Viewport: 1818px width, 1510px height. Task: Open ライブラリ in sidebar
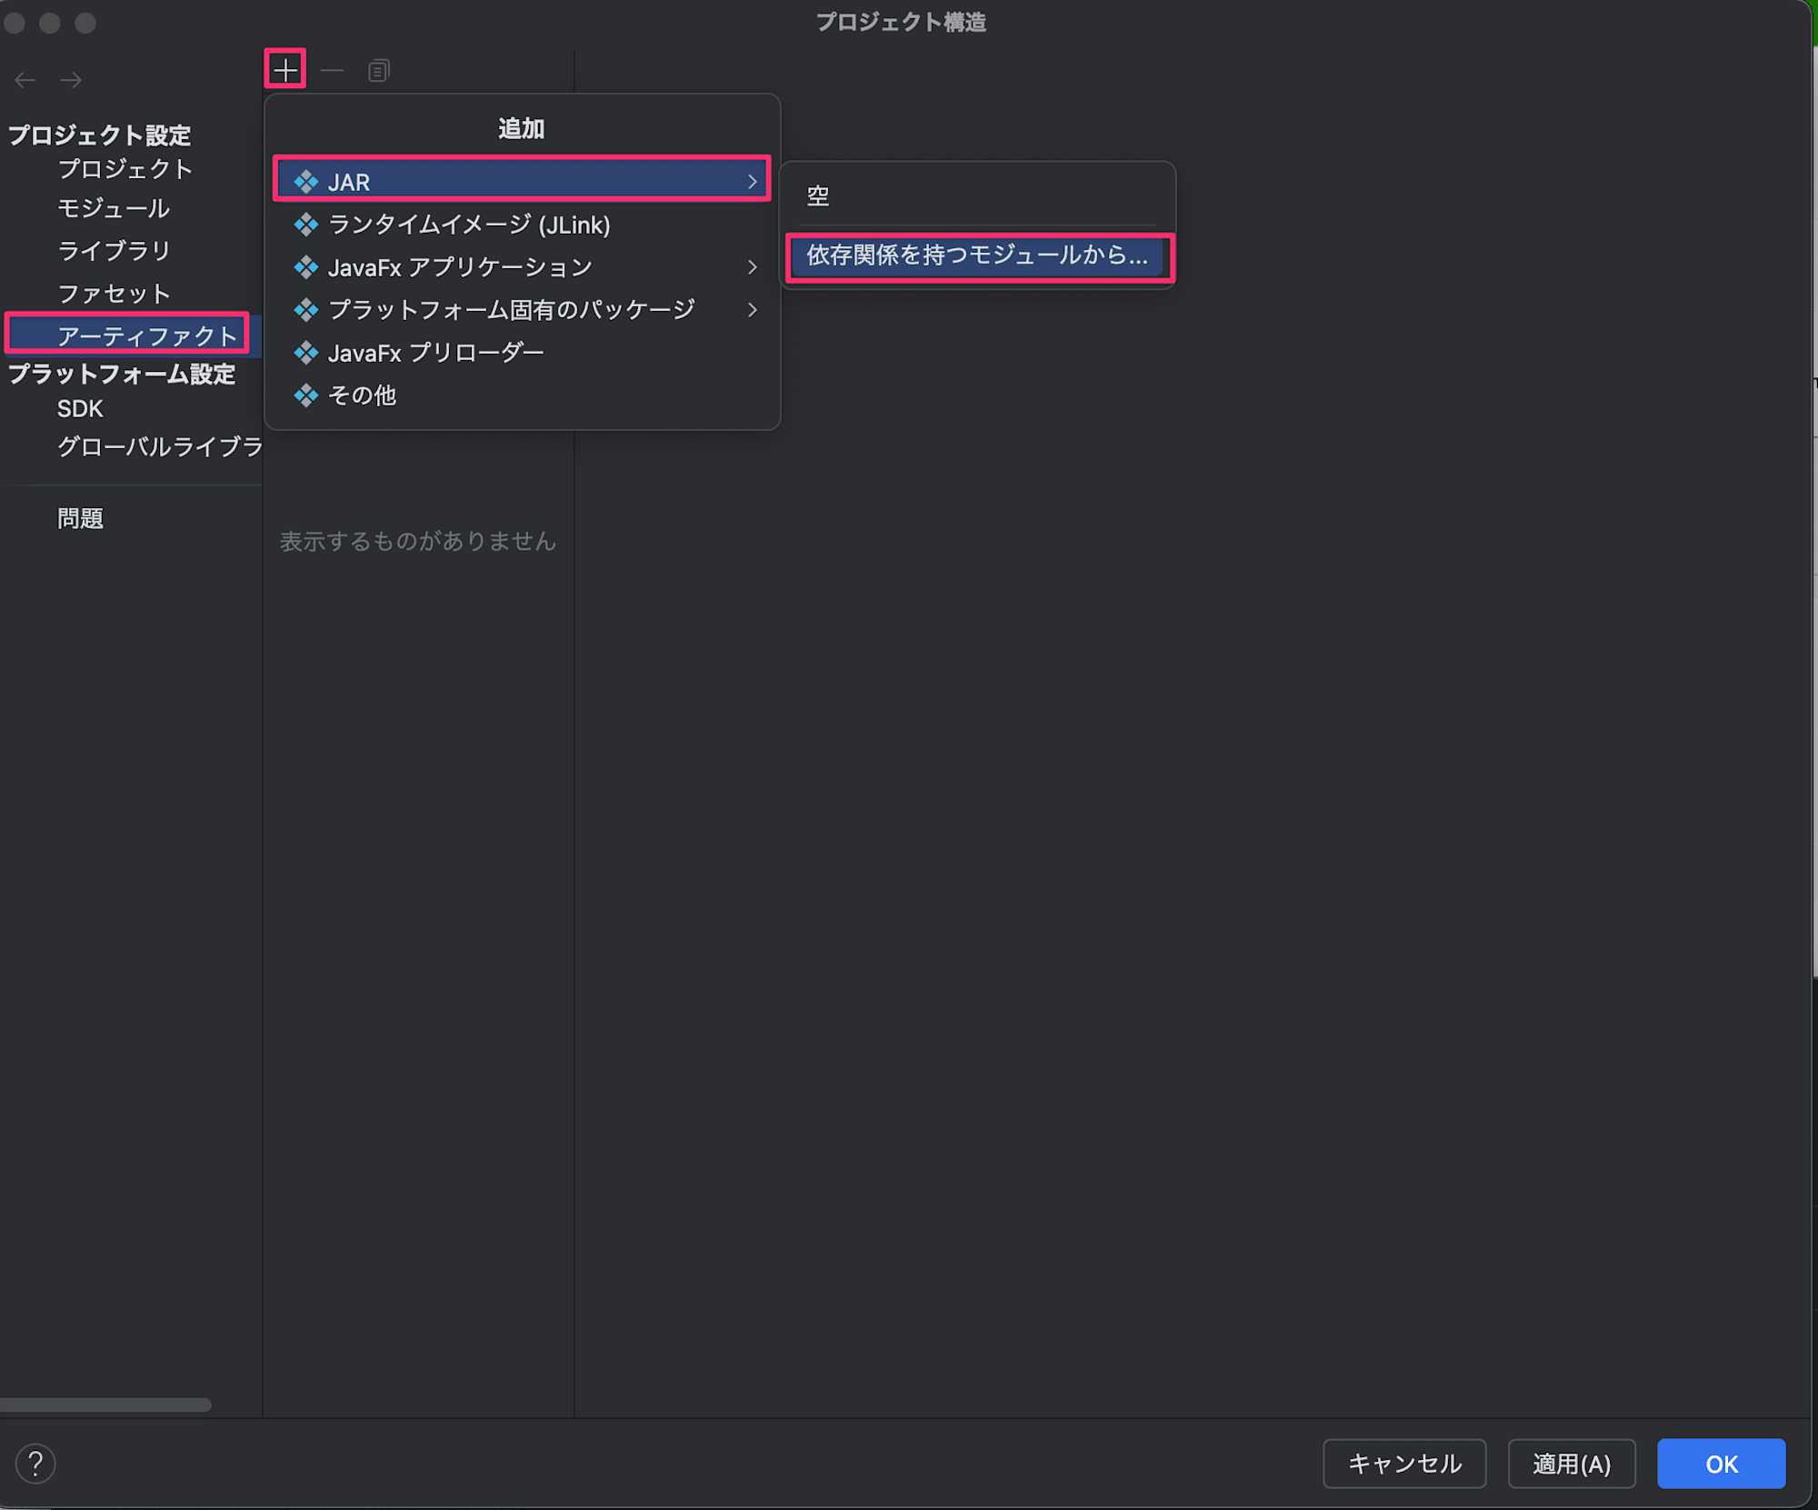[x=114, y=251]
